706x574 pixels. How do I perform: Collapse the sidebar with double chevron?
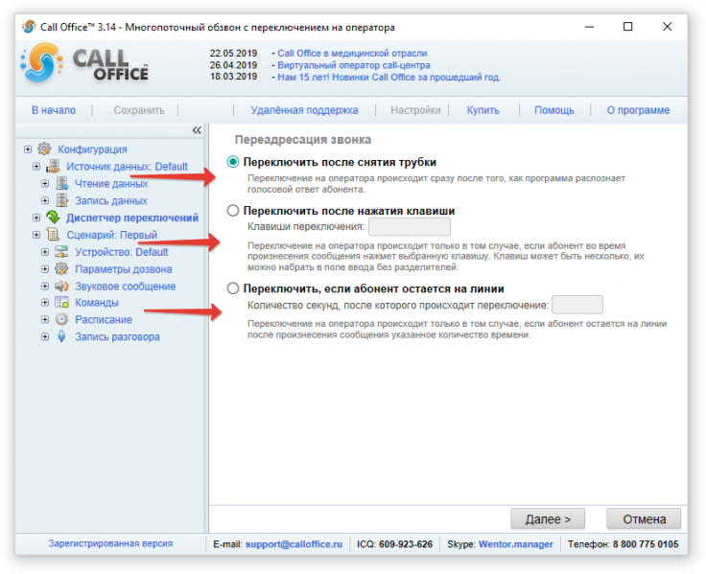(197, 130)
